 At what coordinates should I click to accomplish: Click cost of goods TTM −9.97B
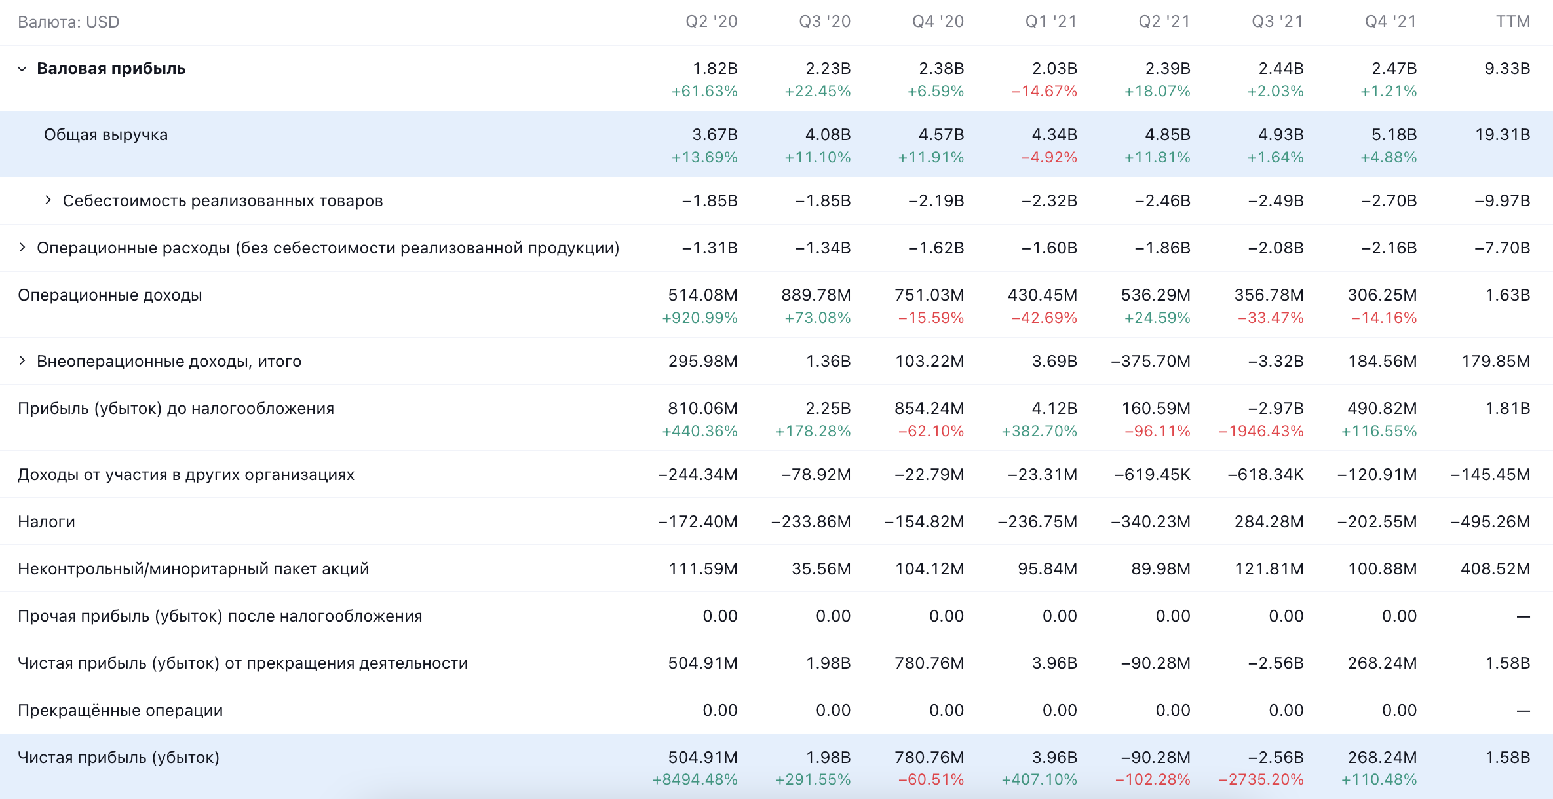[x=1503, y=200]
